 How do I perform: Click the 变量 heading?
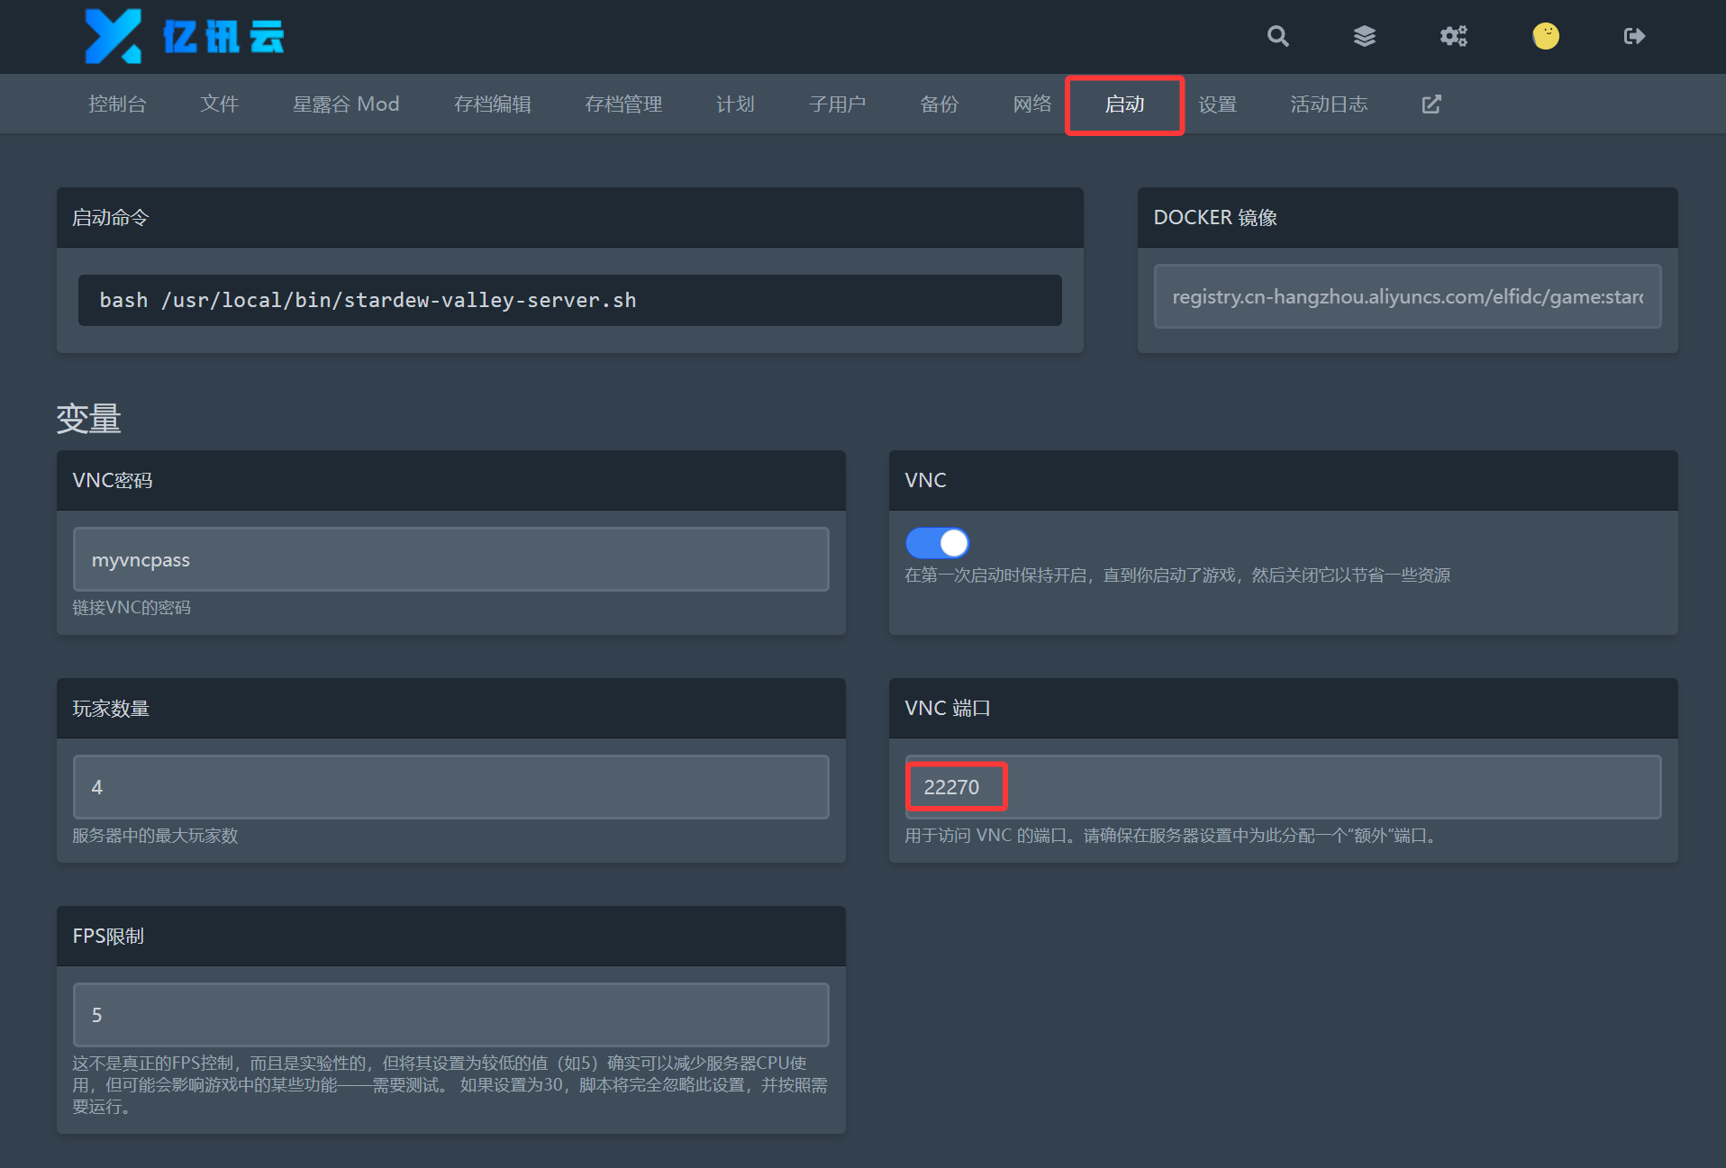click(x=88, y=419)
